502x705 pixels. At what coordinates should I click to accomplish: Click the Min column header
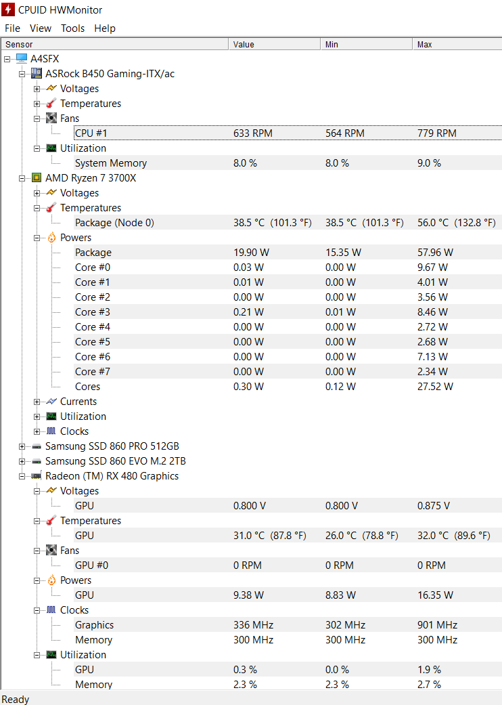point(367,44)
